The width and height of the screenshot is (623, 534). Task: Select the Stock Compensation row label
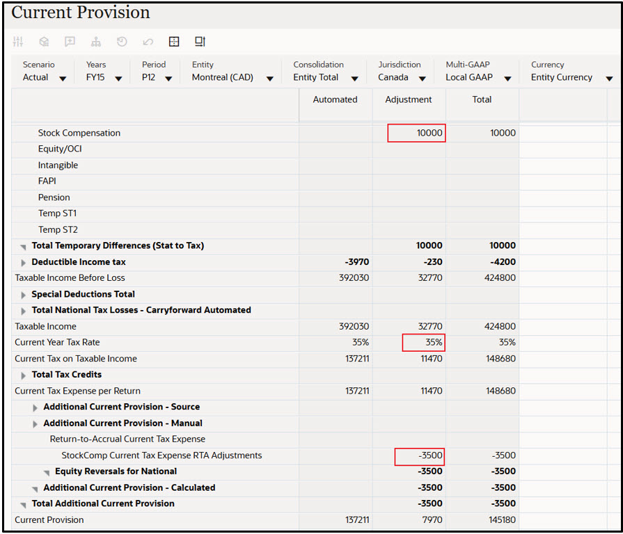tap(79, 133)
